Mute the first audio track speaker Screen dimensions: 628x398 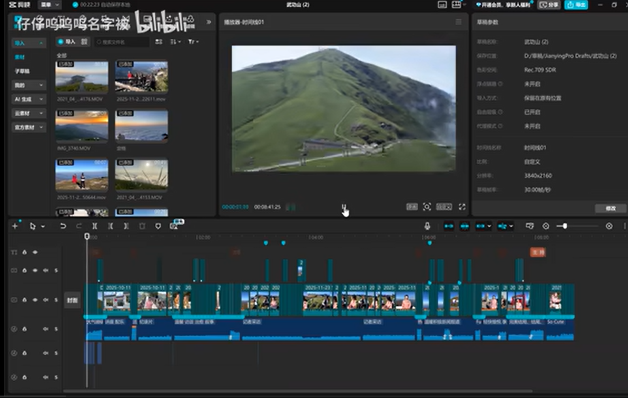(45, 329)
